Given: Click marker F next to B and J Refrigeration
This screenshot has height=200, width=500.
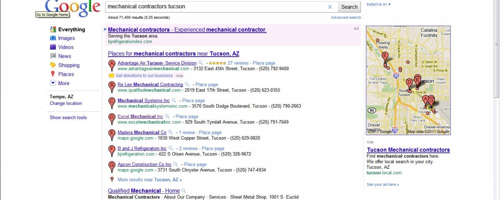Looking at the screenshot, I should [x=112, y=151].
